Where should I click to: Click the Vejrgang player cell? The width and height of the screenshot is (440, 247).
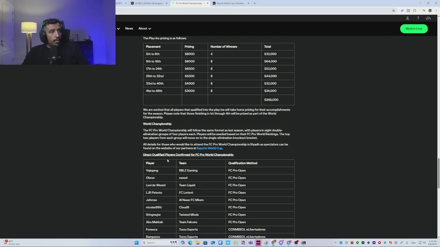(x=159, y=170)
